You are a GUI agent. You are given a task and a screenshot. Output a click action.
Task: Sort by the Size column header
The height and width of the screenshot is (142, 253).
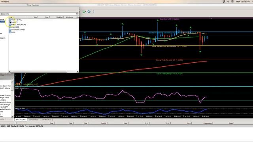[x=32, y=17]
